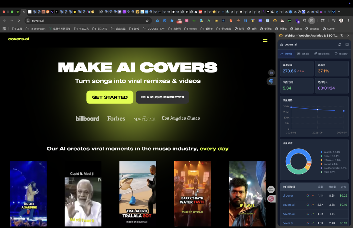The width and height of the screenshot is (353, 228).
Task: Open the site information icon
Action: [x=28, y=21]
